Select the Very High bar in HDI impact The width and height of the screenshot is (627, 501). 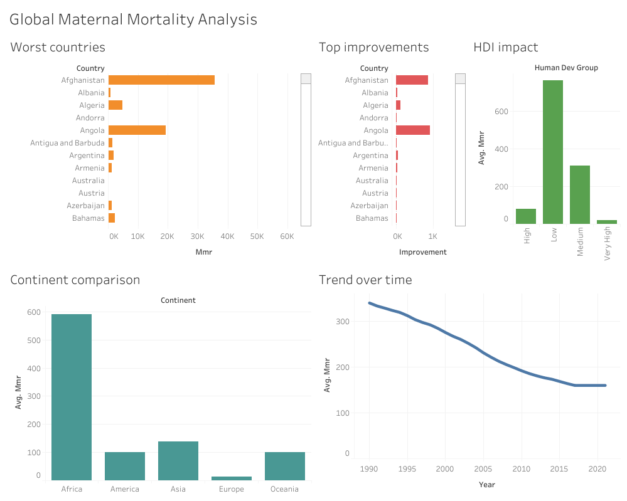[607, 222]
